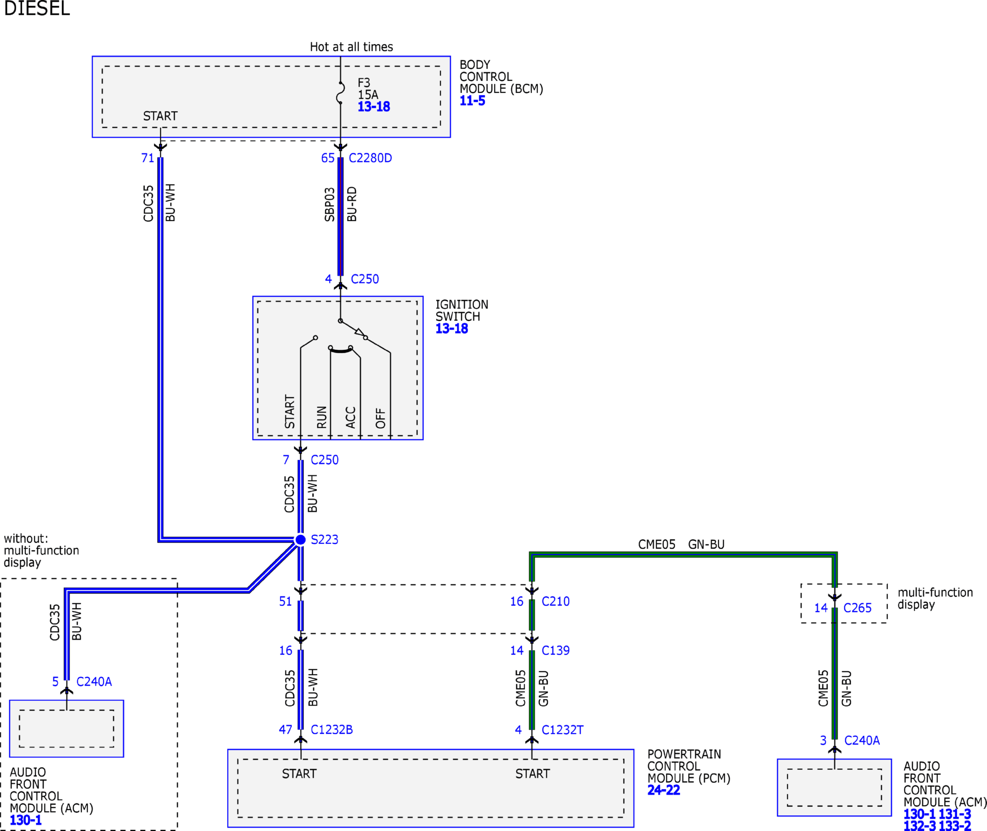This screenshot has height=831, width=987.
Task: Click the F3 fuse symbol in the BCM
Action: (341, 93)
